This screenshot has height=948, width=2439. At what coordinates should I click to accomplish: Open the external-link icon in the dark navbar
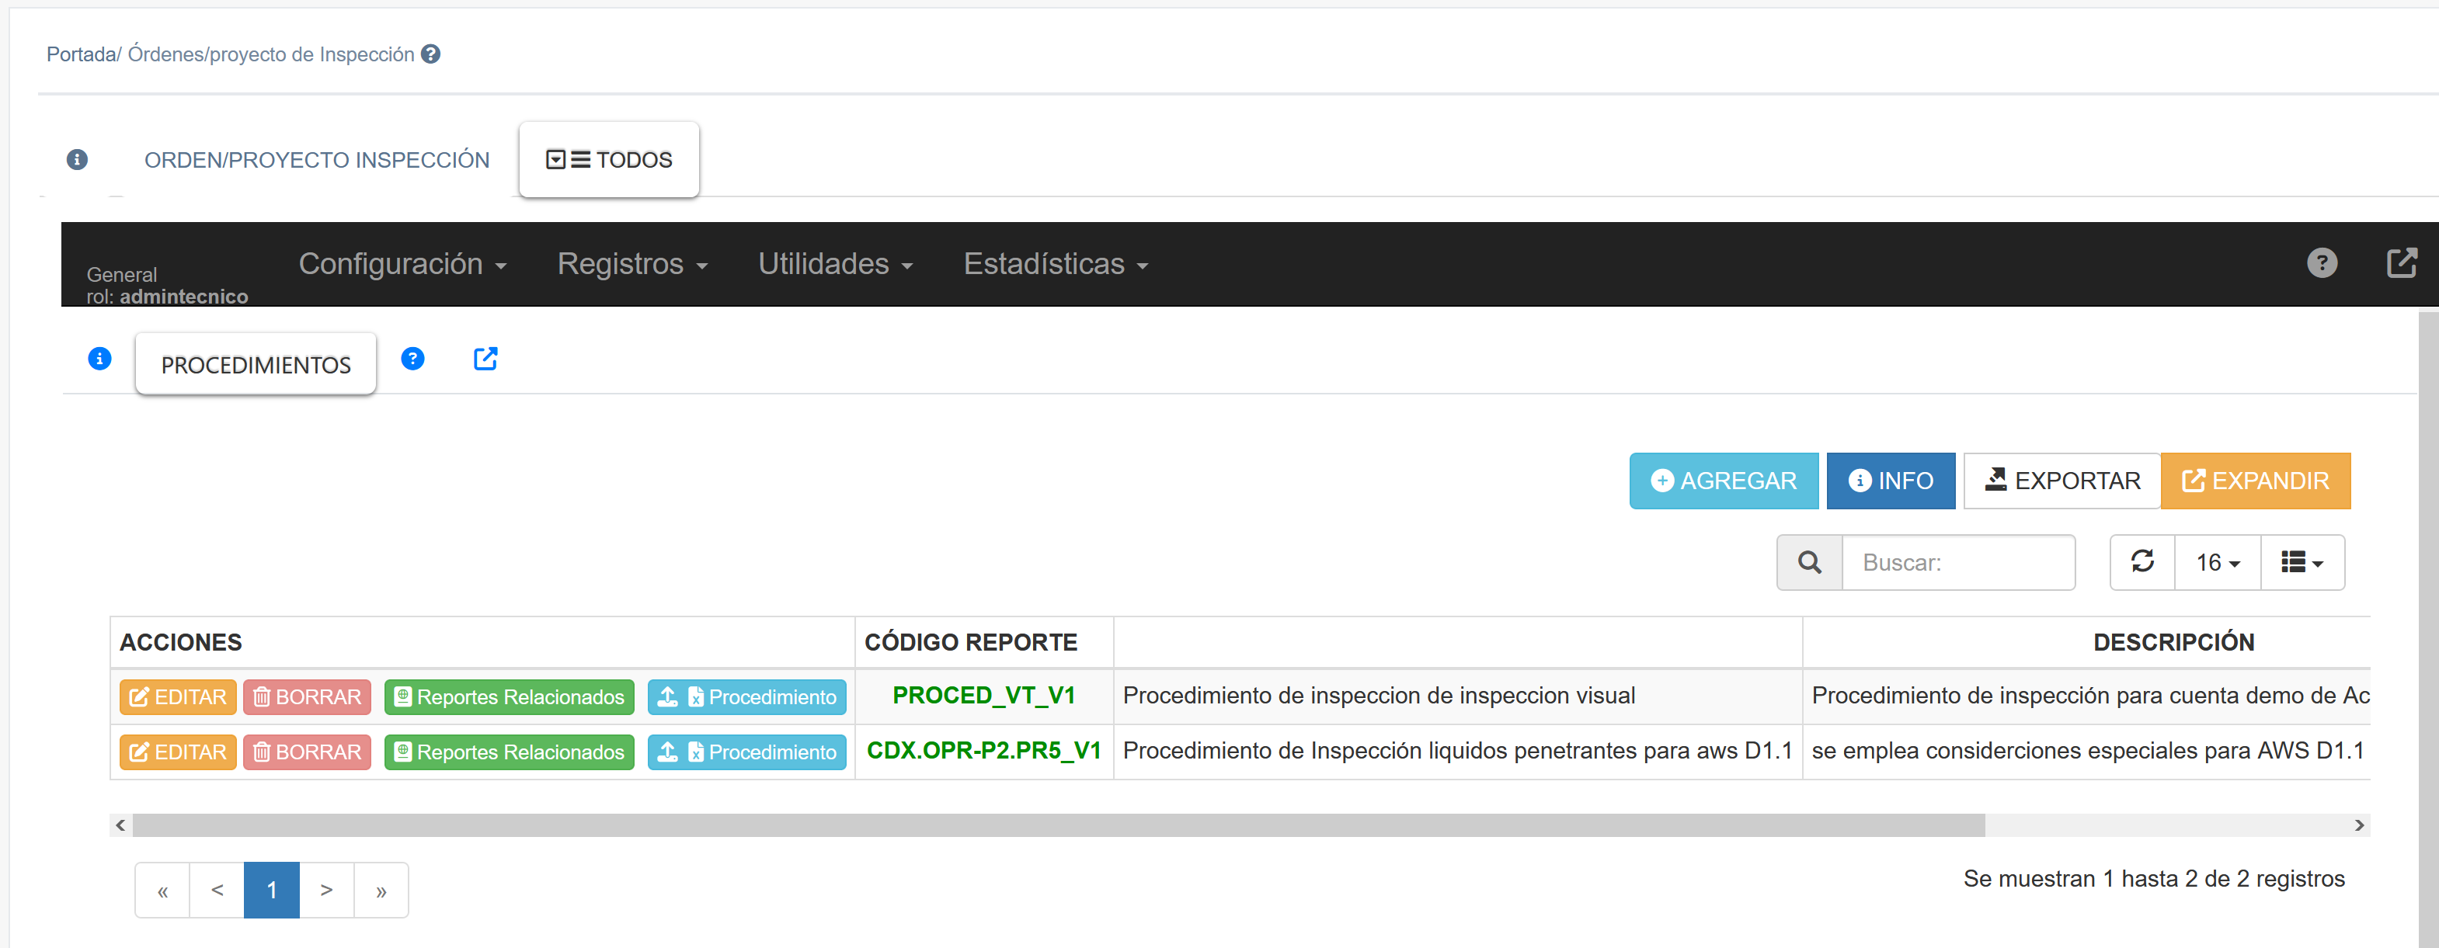pyautogui.click(x=2401, y=263)
